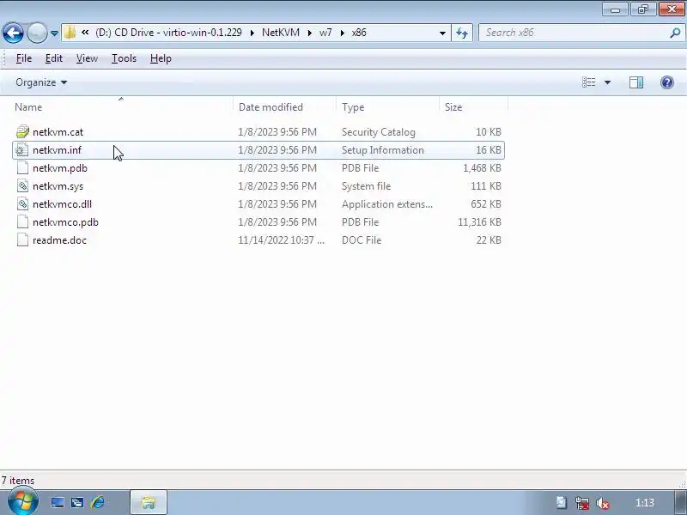This screenshot has width=687, height=515.
Task: Expand arrow after NetKVM breadcrumb
Action: pos(310,33)
